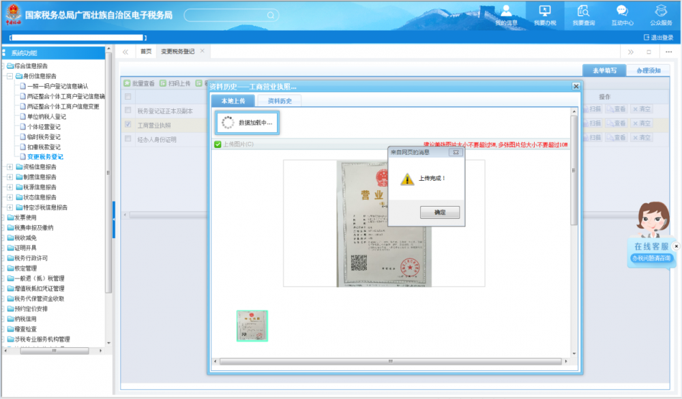Viewport: 682px width, 399px height.
Task: Expand the 资格信息报告 tree node
Action: point(10,167)
